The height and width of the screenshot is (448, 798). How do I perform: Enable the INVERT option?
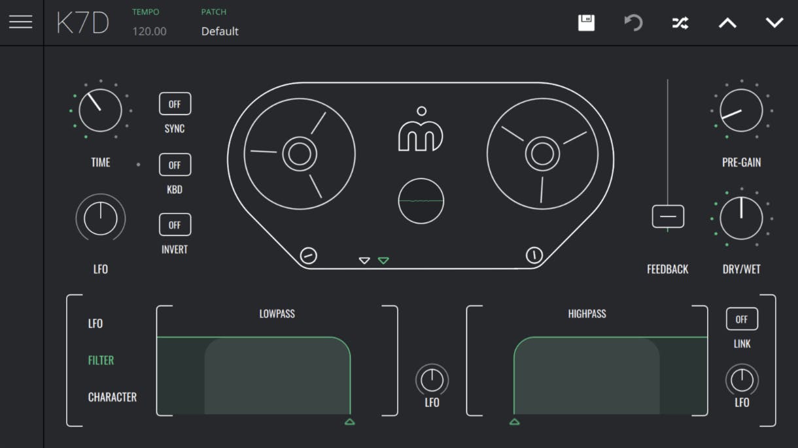pyautogui.click(x=174, y=224)
